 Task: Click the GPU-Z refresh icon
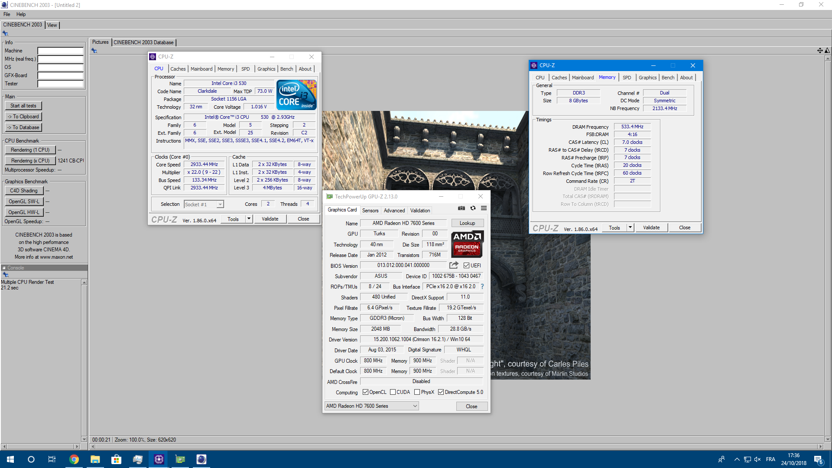tap(473, 208)
